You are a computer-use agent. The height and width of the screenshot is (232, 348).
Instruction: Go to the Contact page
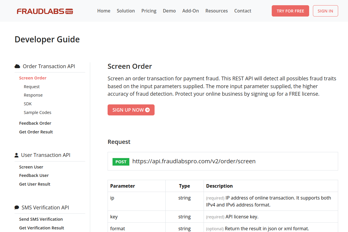click(243, 11)
